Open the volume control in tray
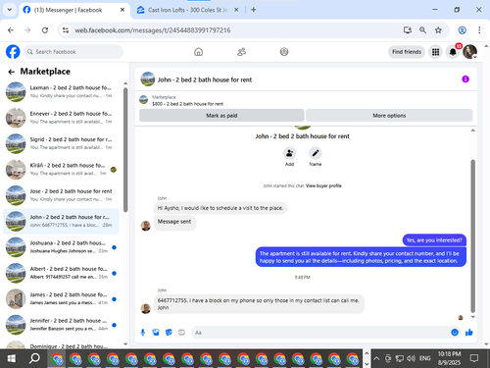This screenshot has height=368, width=490. coord(411,358)
